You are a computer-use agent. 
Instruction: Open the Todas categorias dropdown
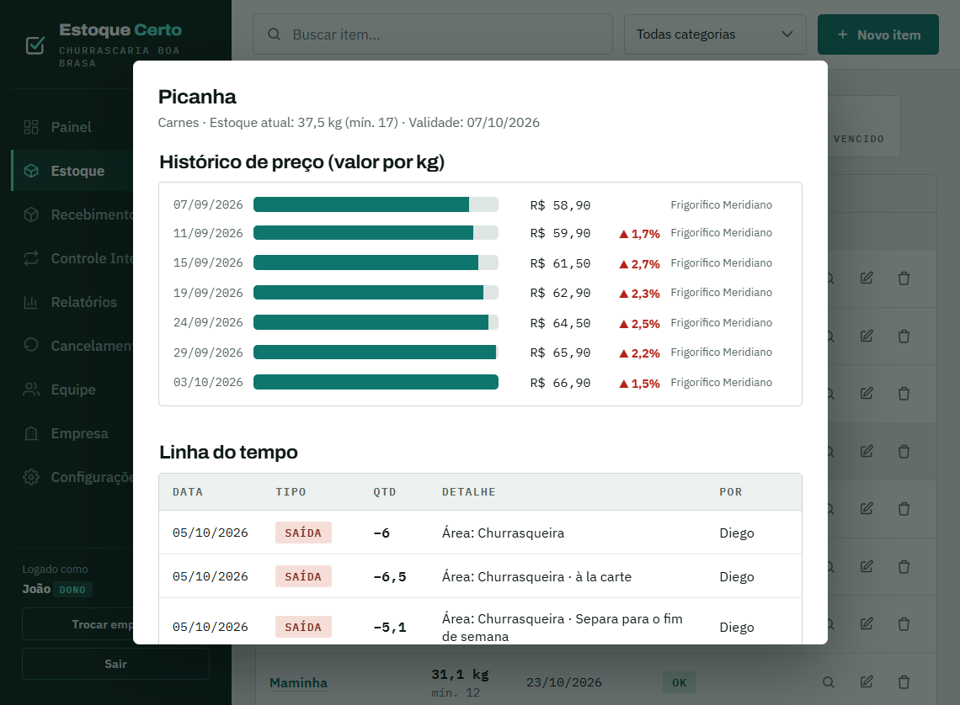pyautogui.click(x=715, y=34)
